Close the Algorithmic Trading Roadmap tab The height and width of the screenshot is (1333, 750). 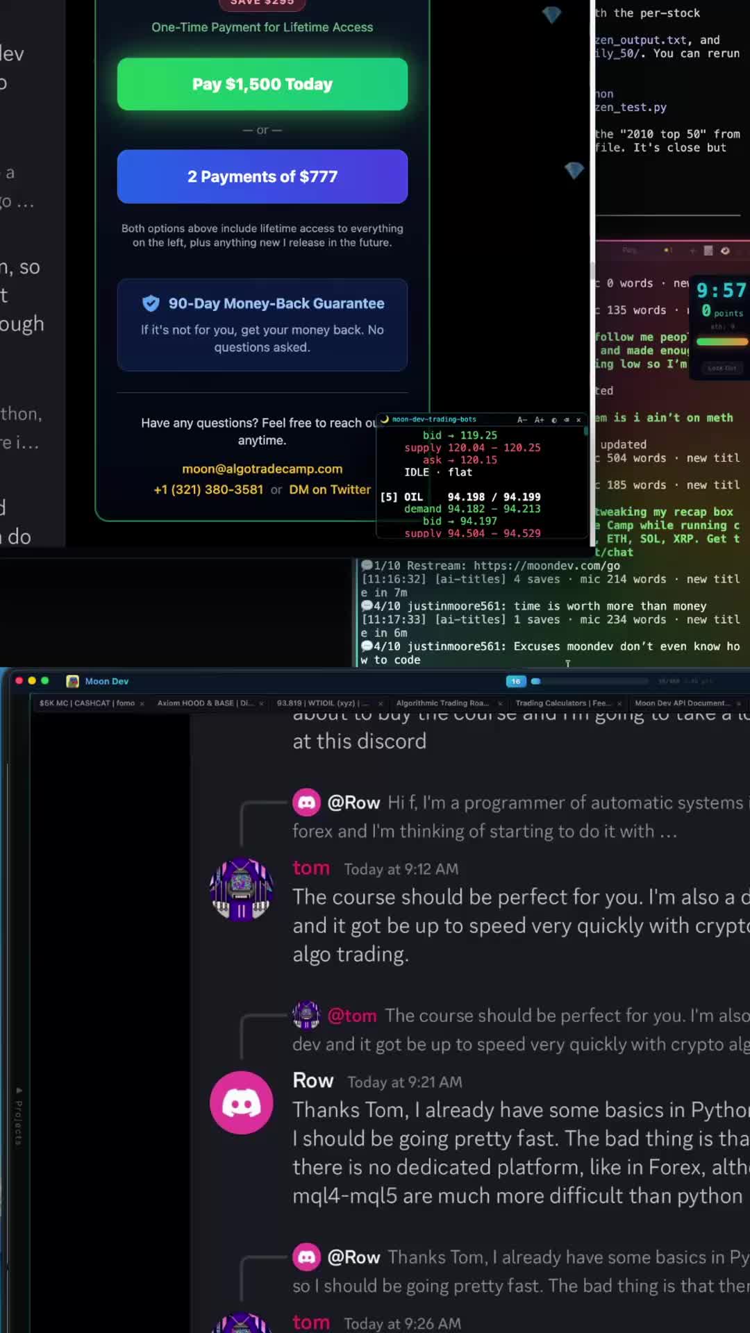pos(500,703)
